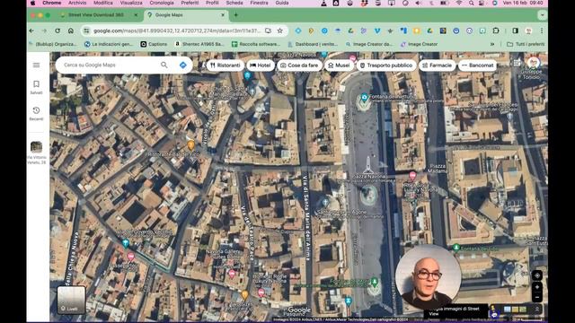Open the Chrome side panel

coord(515,31)
